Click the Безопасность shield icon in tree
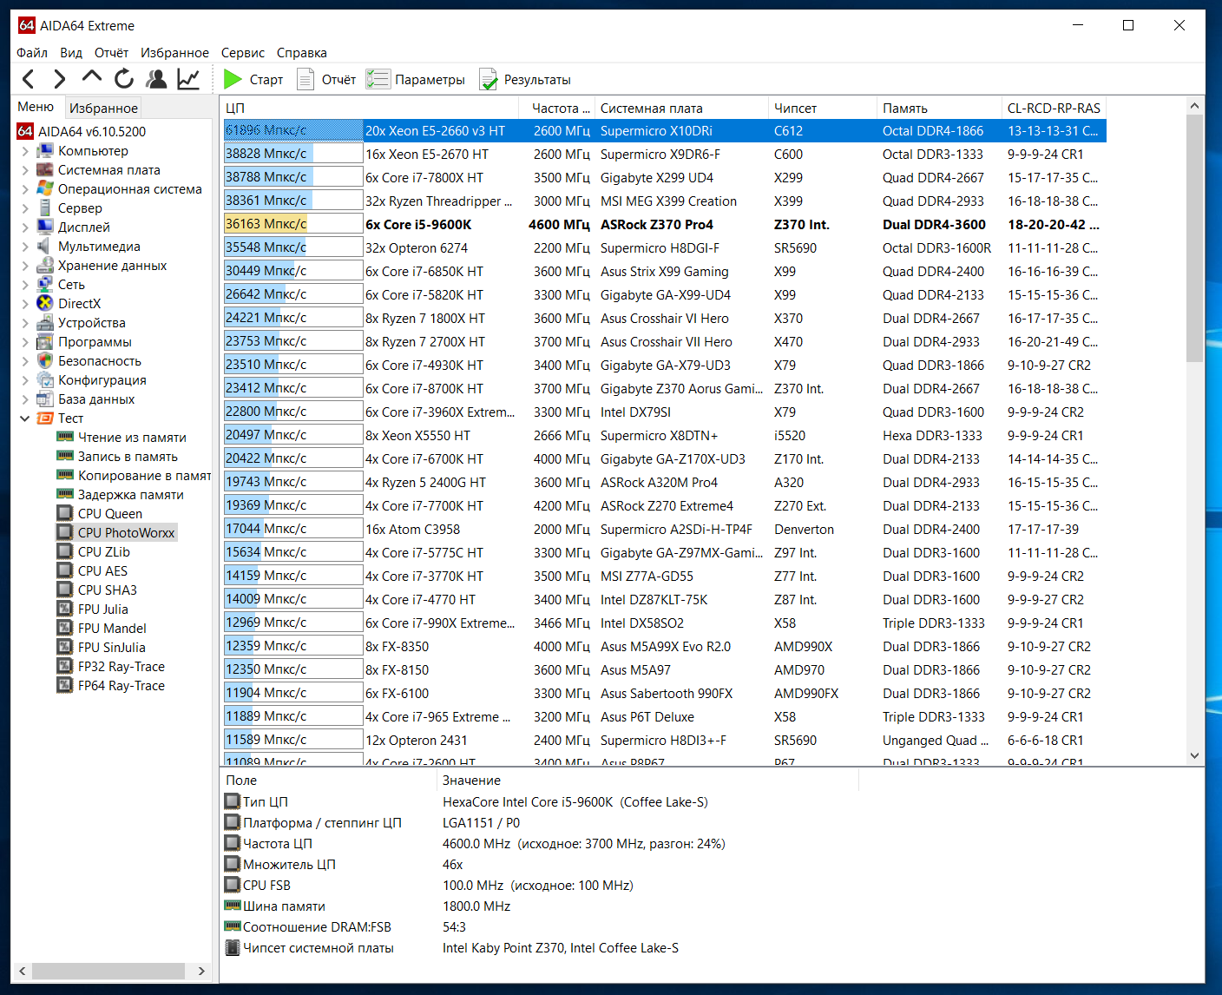 click(x=45, y=360)
